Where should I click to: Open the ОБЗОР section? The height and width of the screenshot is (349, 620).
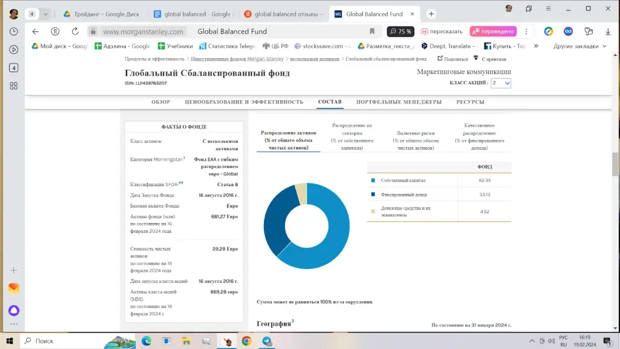pos(160,102)
